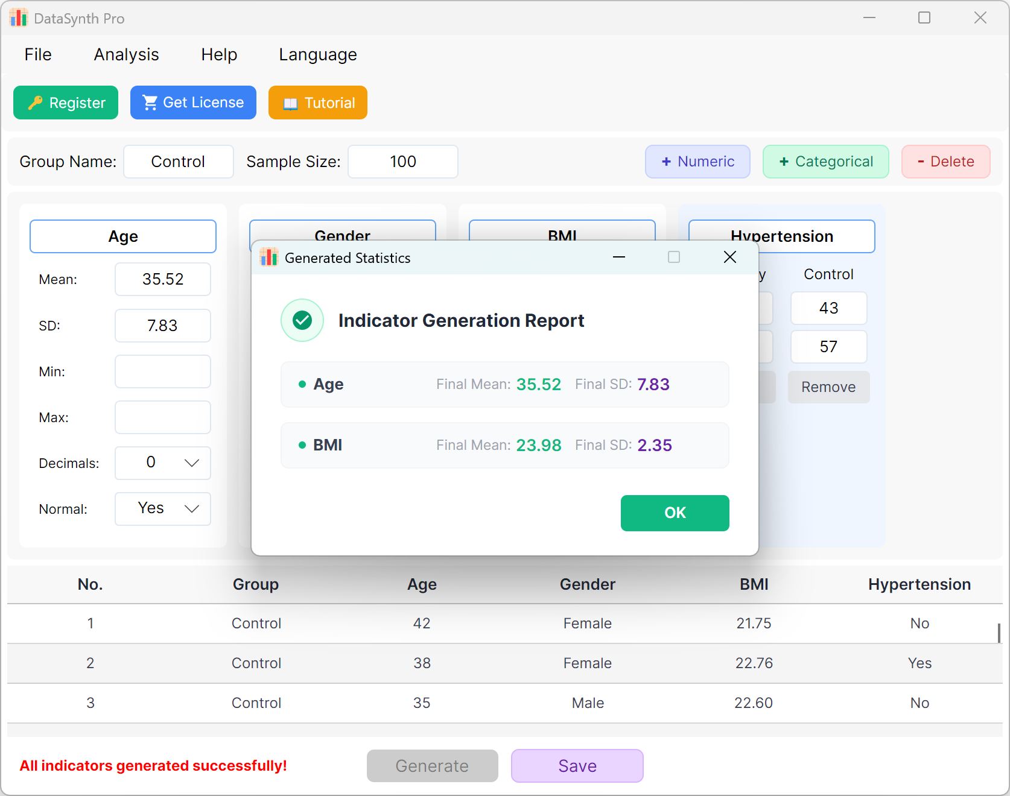Minimize the DataSynth Pro window

pos(869,18)
